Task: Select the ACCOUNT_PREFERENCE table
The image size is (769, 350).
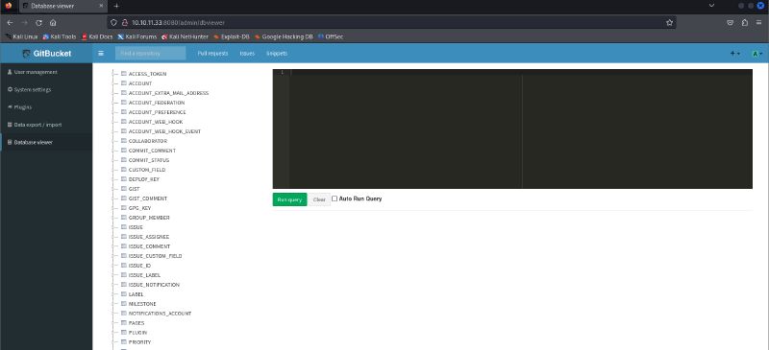Action: point(157,112)
